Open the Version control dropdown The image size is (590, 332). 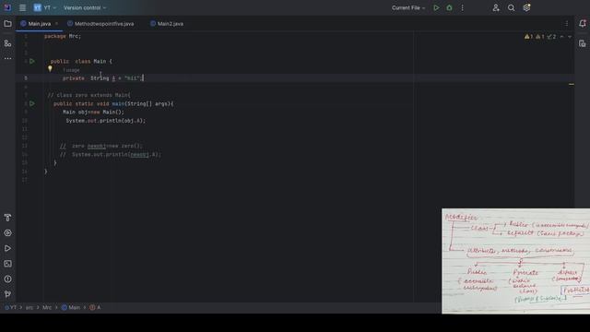(x=85, y=7)
